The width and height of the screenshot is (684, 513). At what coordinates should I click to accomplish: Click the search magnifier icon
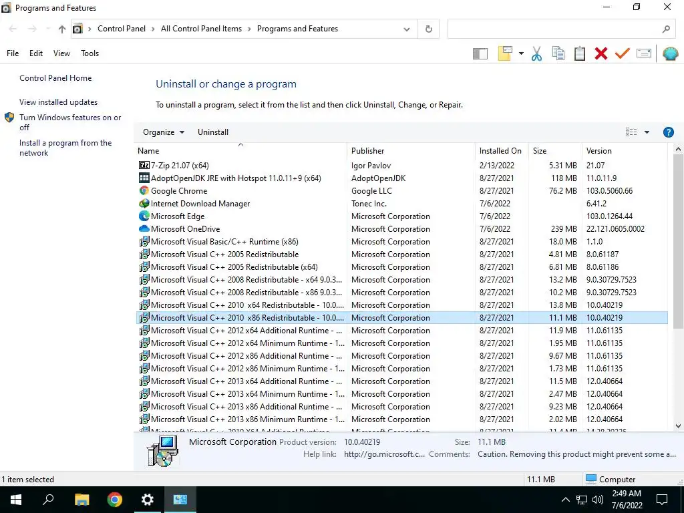point(666,29)
